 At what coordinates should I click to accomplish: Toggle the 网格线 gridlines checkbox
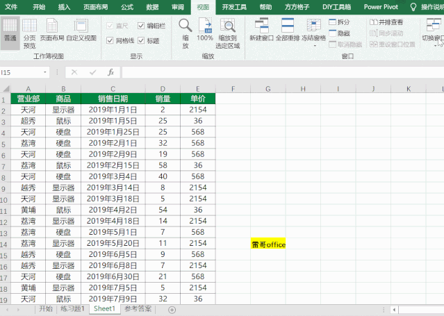[x=110, y=40]
